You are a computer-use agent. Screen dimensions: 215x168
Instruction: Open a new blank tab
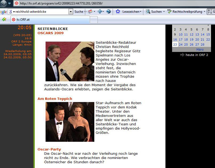[x=94, y=20]
